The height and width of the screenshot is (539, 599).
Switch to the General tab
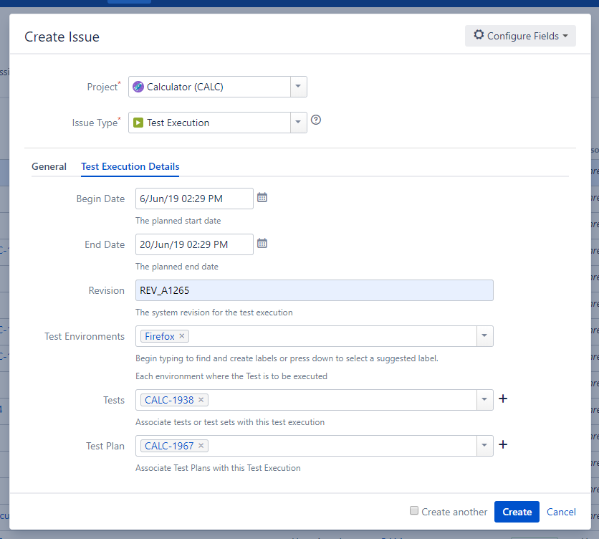(x=49, y=167)
